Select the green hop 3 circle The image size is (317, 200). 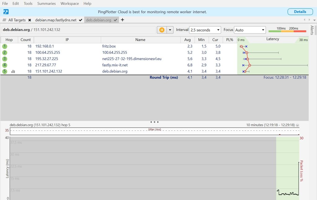(4, 59)
